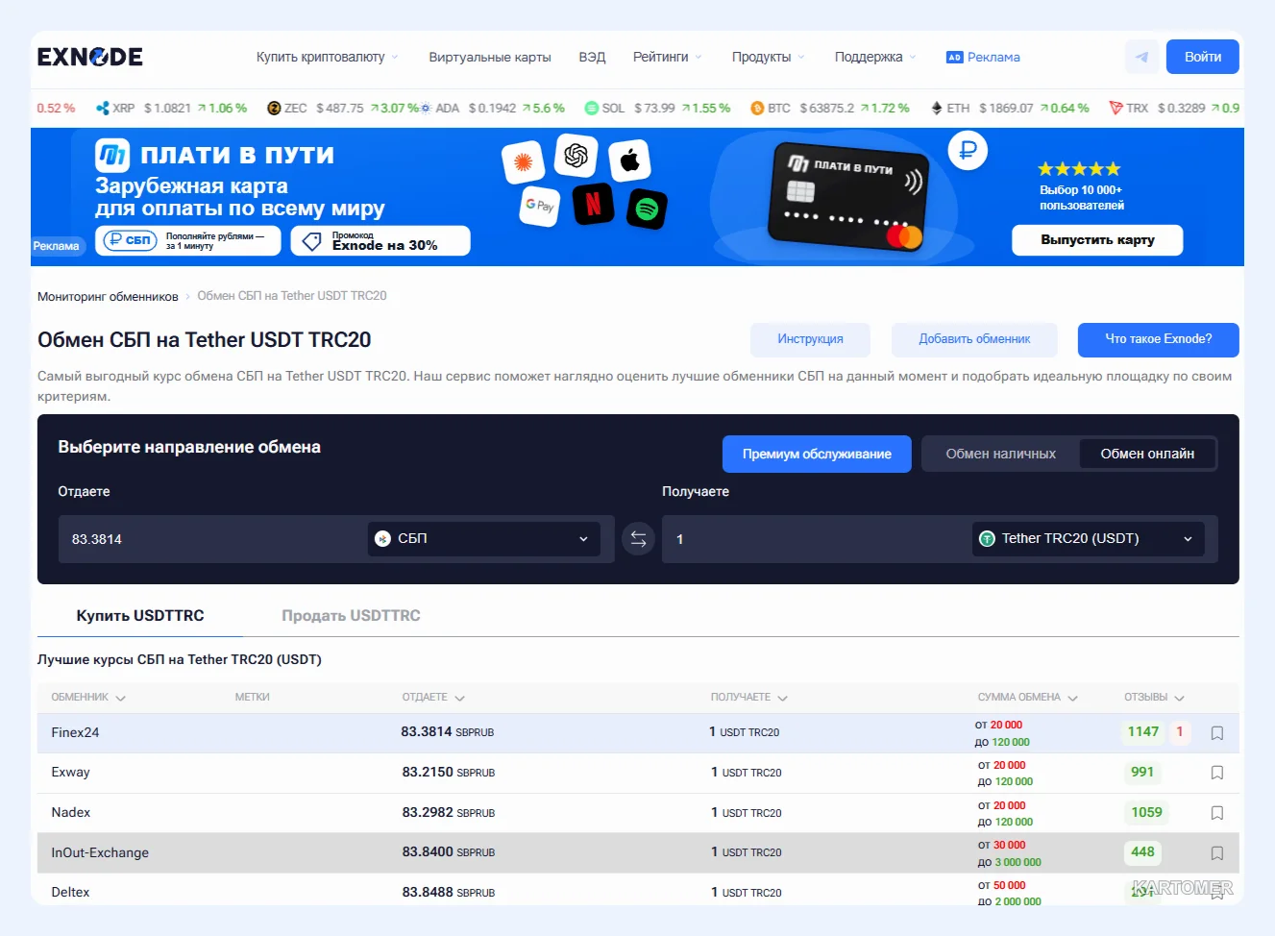1275x936 pixels.
Task: Click the EXNODE logo
Action: click(x=90, y=57)
